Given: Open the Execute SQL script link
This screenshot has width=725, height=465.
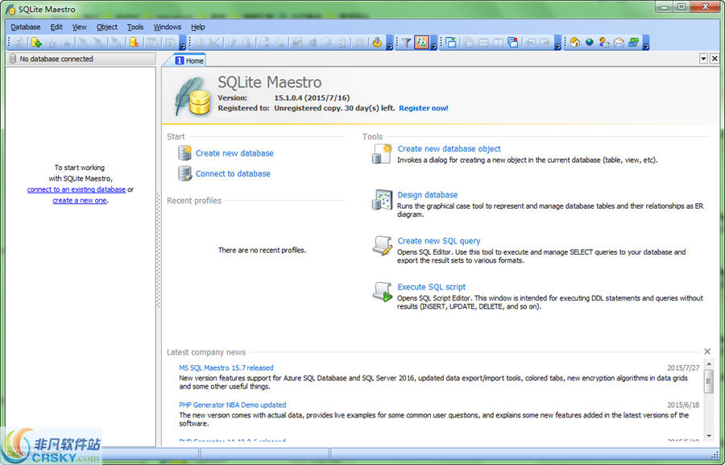Looking at the screenshot, I should [432, 287].
